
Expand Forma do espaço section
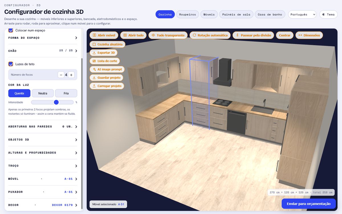click(43, 38)
